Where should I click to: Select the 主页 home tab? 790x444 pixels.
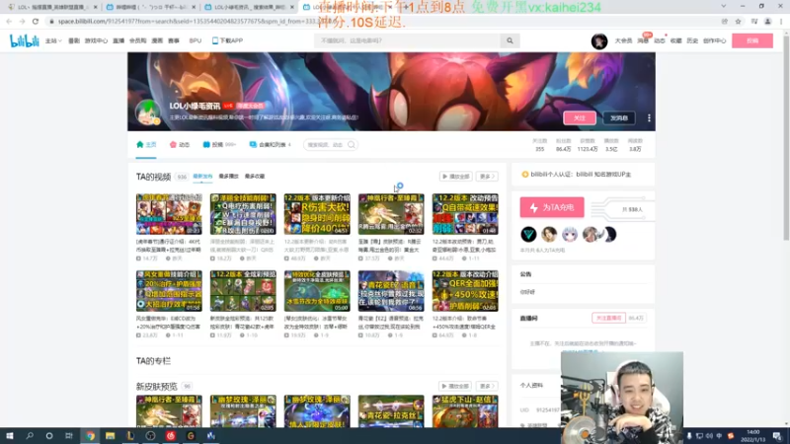[146, 144]
